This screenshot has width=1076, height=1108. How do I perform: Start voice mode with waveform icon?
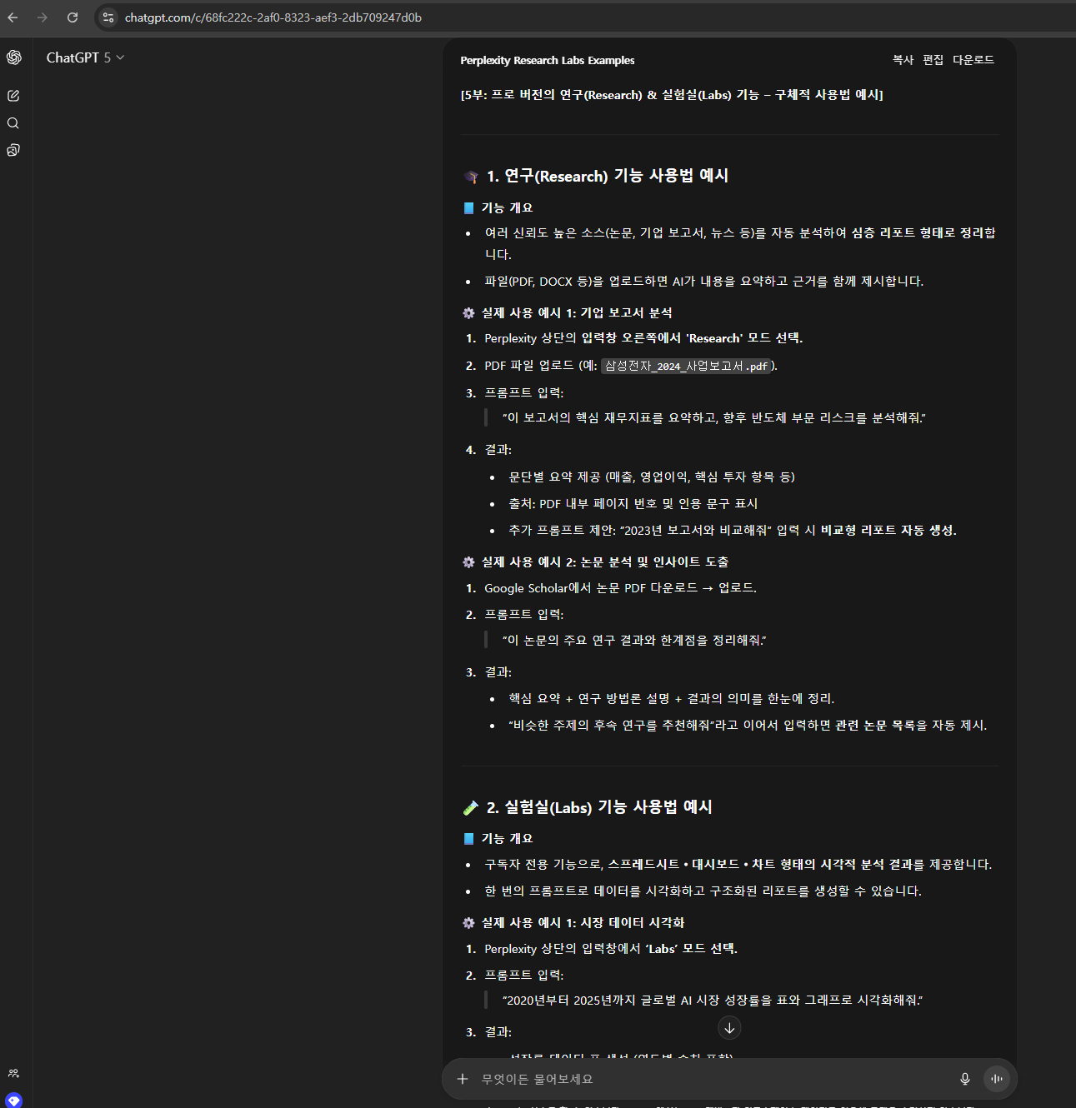[x=997, y=1079]
